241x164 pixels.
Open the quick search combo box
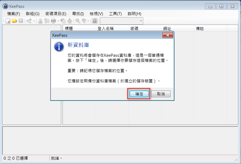point(122,21)
